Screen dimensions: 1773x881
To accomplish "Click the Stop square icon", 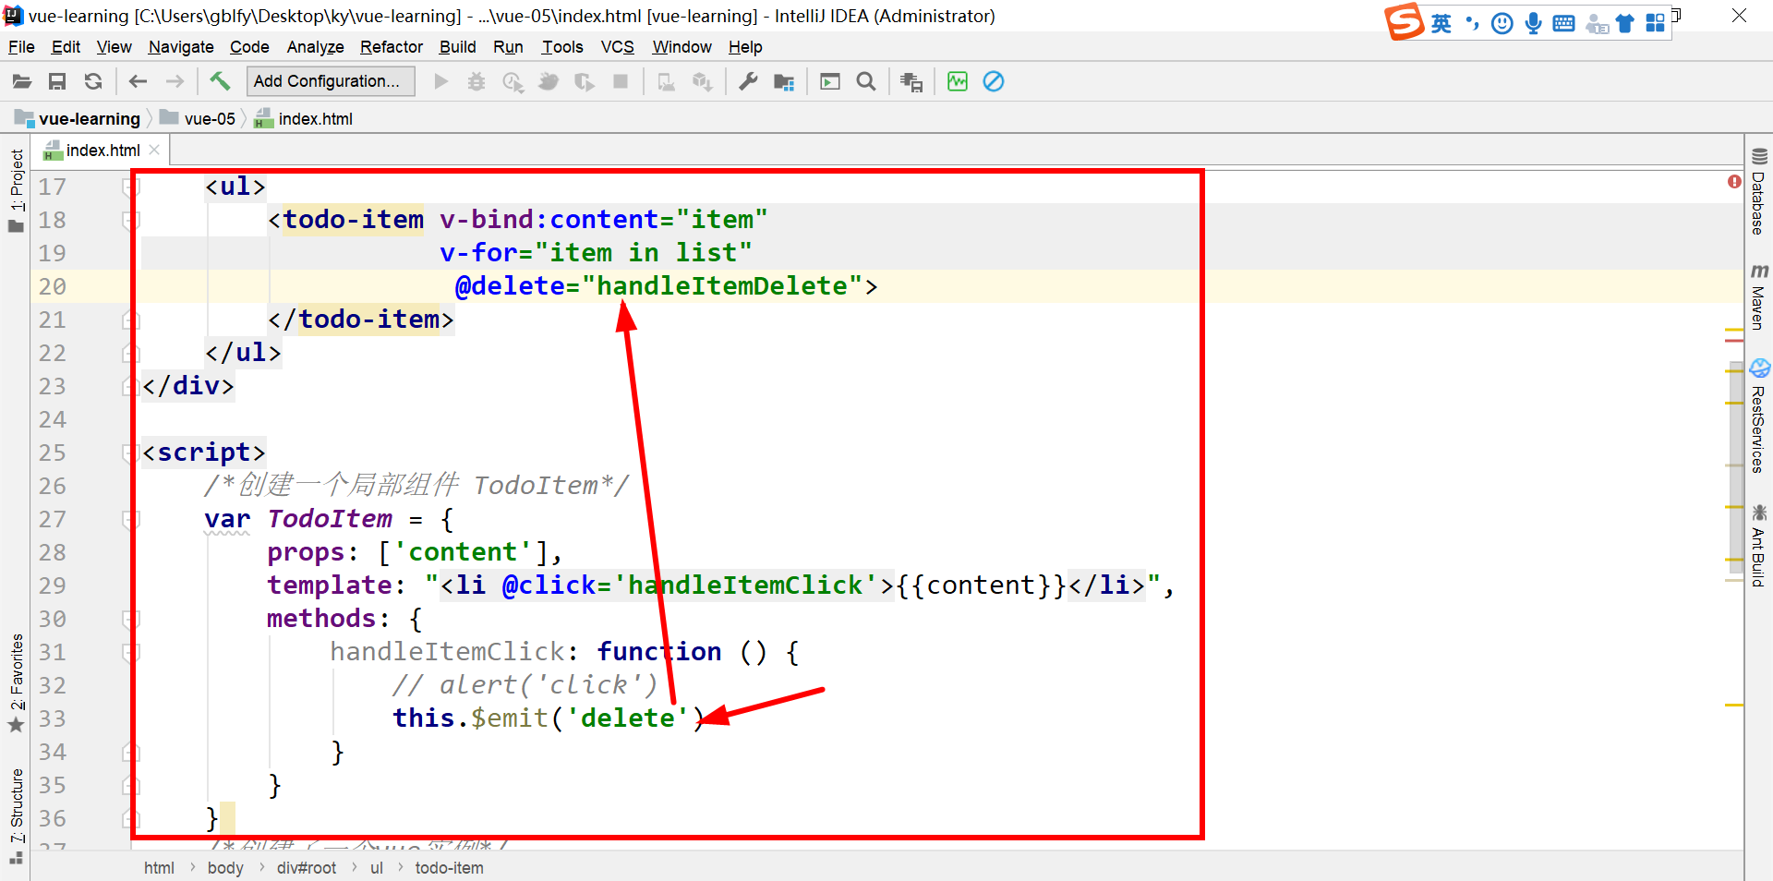I will tap(621, 81).
